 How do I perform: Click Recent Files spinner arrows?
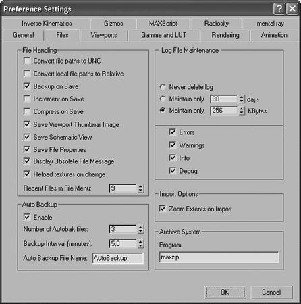pyautogui.click(x=140, y=188)
